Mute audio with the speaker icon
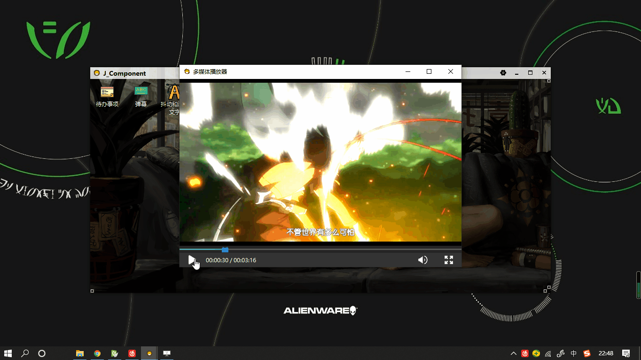This screenshot has width=641, height=360. 423,260
